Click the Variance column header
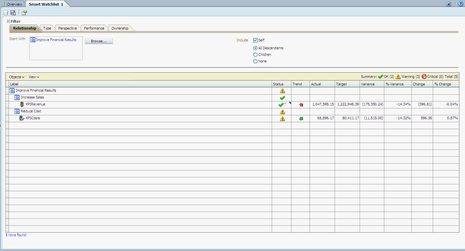Screen dimensions: 465x251 coord(372,84)
